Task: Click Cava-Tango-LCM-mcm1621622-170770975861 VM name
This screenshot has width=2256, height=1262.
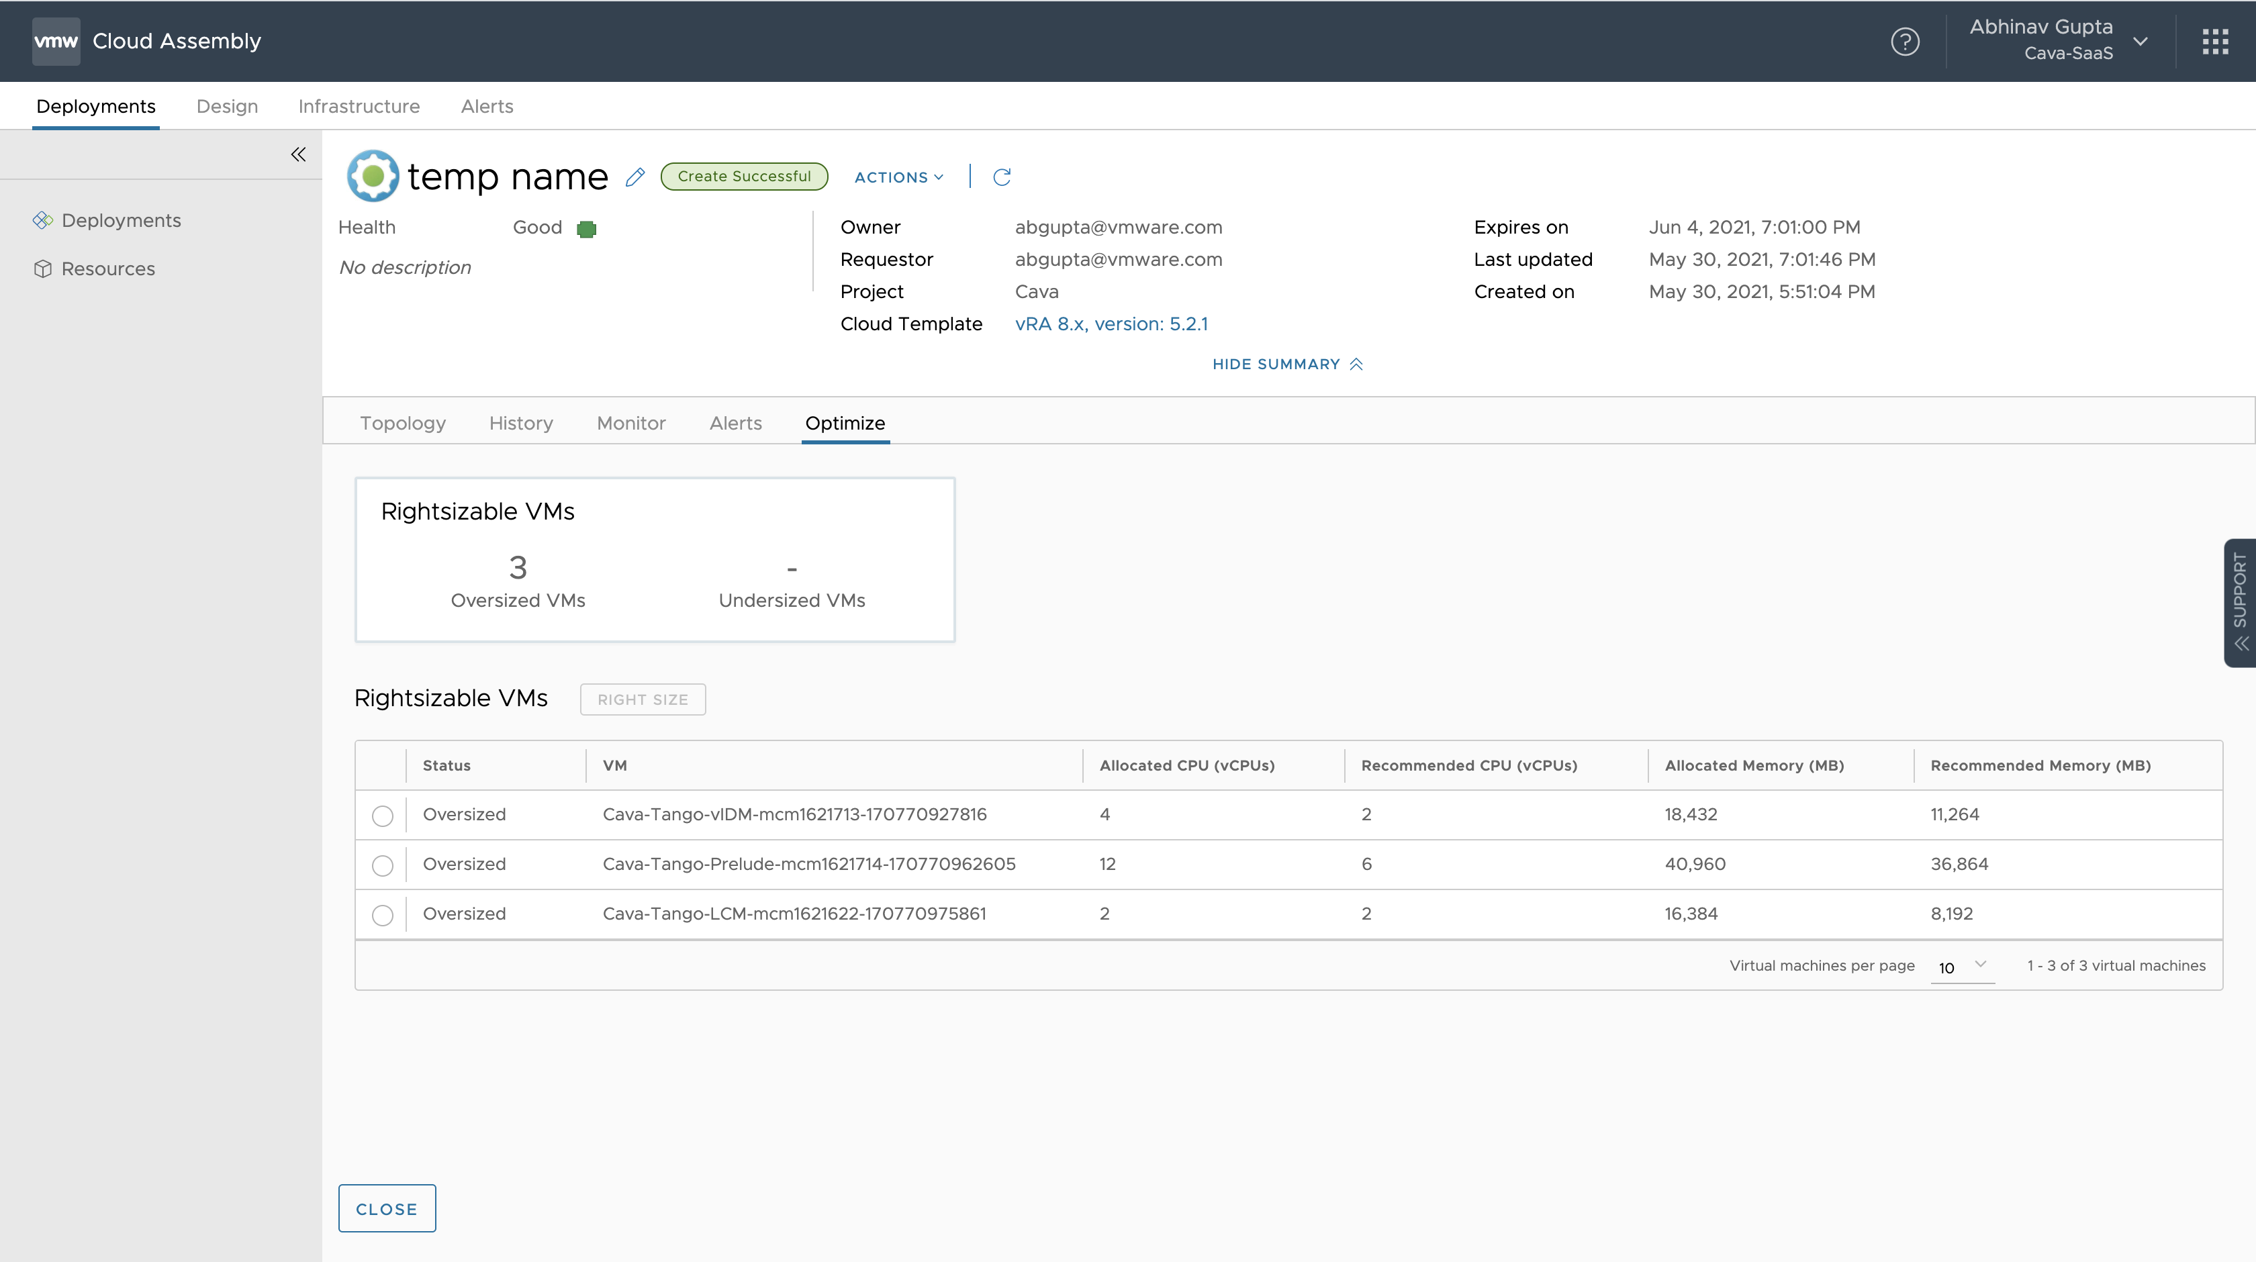Action: (x=794, y=914)
